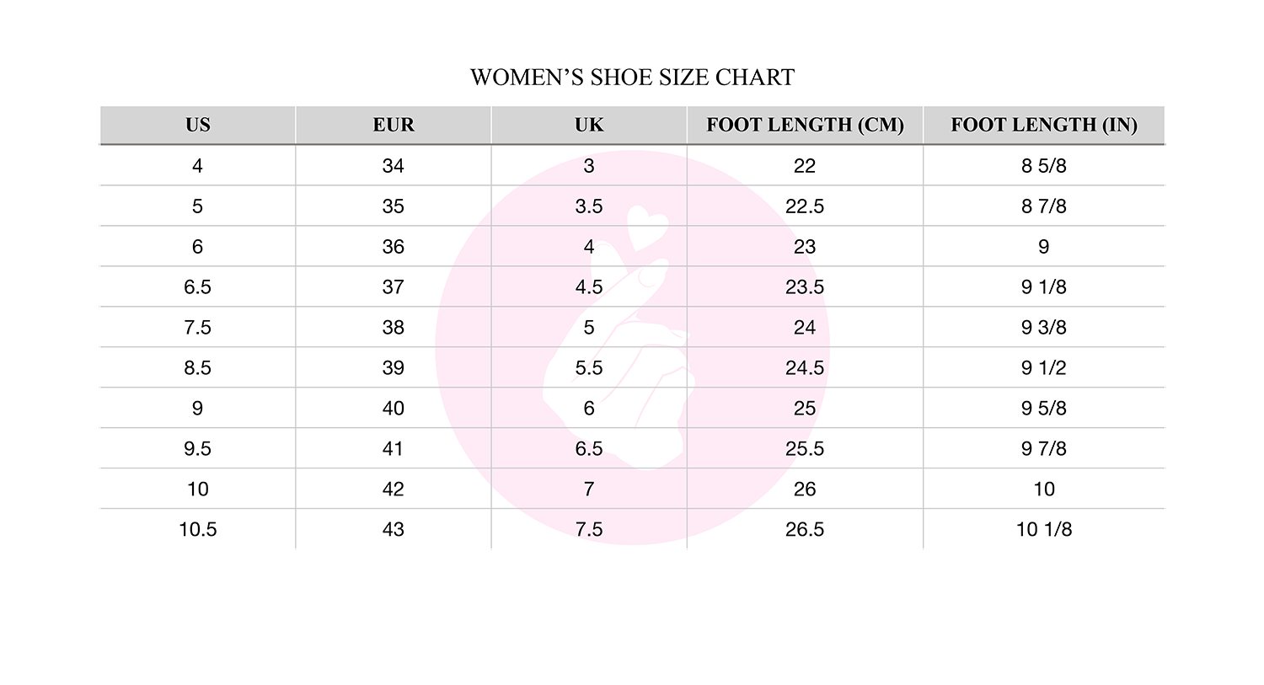Click the EUR size 41 cell

point(394,448)
